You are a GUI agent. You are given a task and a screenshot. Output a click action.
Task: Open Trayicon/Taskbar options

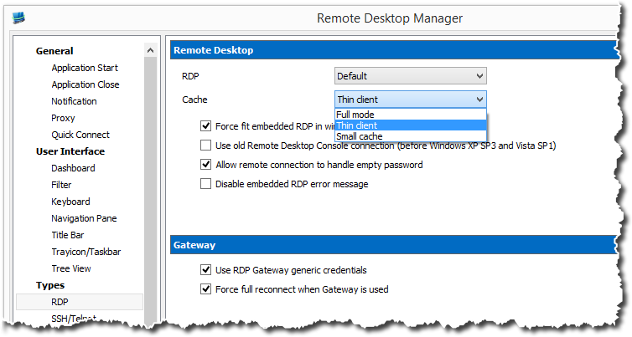[x=85, y=252]
